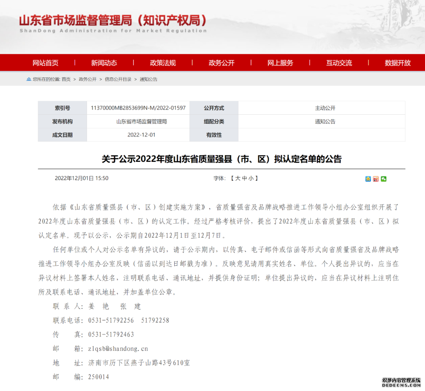Go to 信息公开目录 breadcrumb link
Screen dimensions: 425x391
click(x=118, y=79)
